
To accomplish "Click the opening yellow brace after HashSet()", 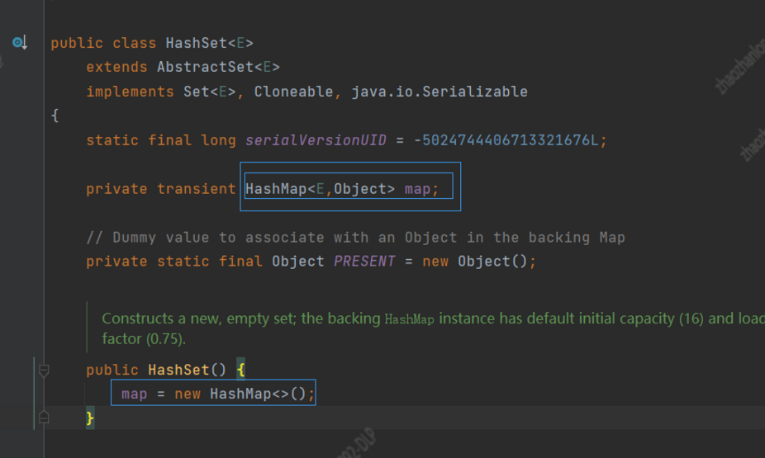I will (x=241, y=370).
